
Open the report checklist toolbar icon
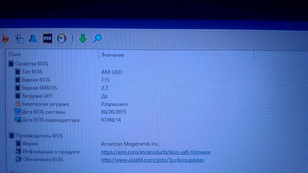(x=19, y=38)
